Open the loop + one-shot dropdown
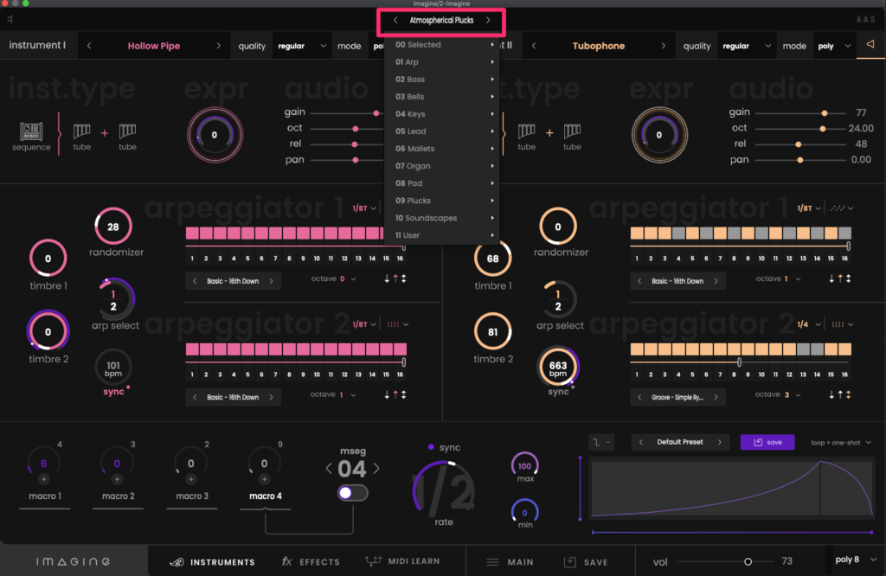Image resolution: width=886 pixels, height=576 pixels. [841, 442]
